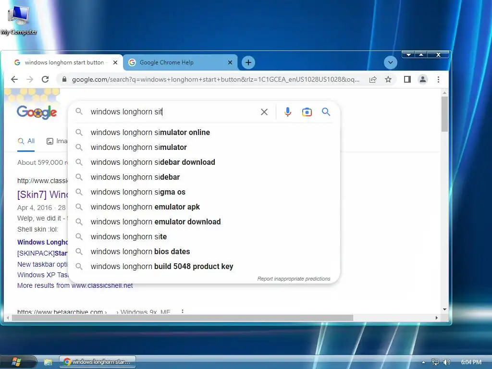
Task: Start voice search with microphone
Action: [287, 111]
